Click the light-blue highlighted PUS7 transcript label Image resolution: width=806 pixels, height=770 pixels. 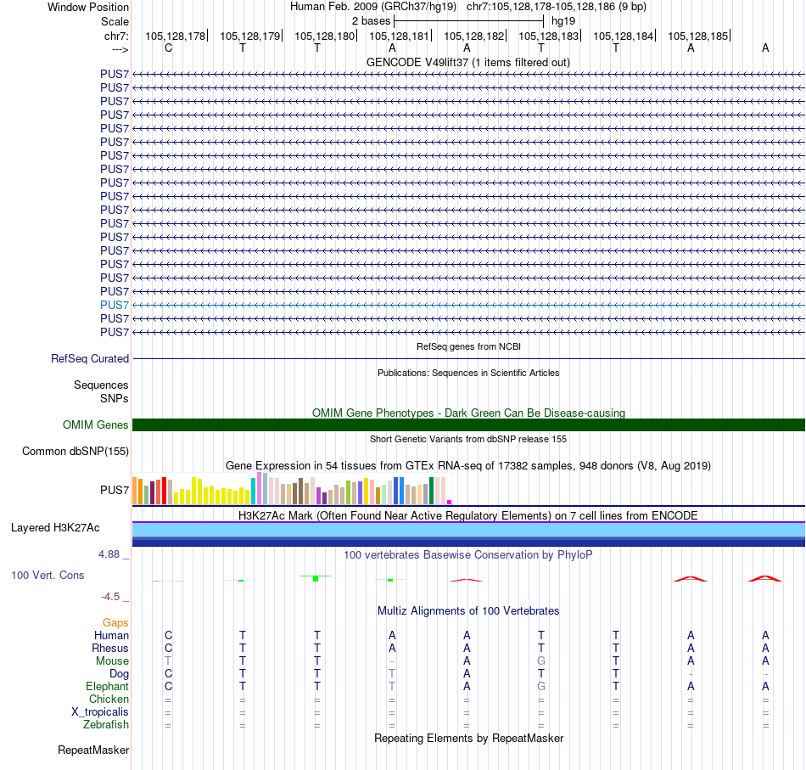coord(115,305)
